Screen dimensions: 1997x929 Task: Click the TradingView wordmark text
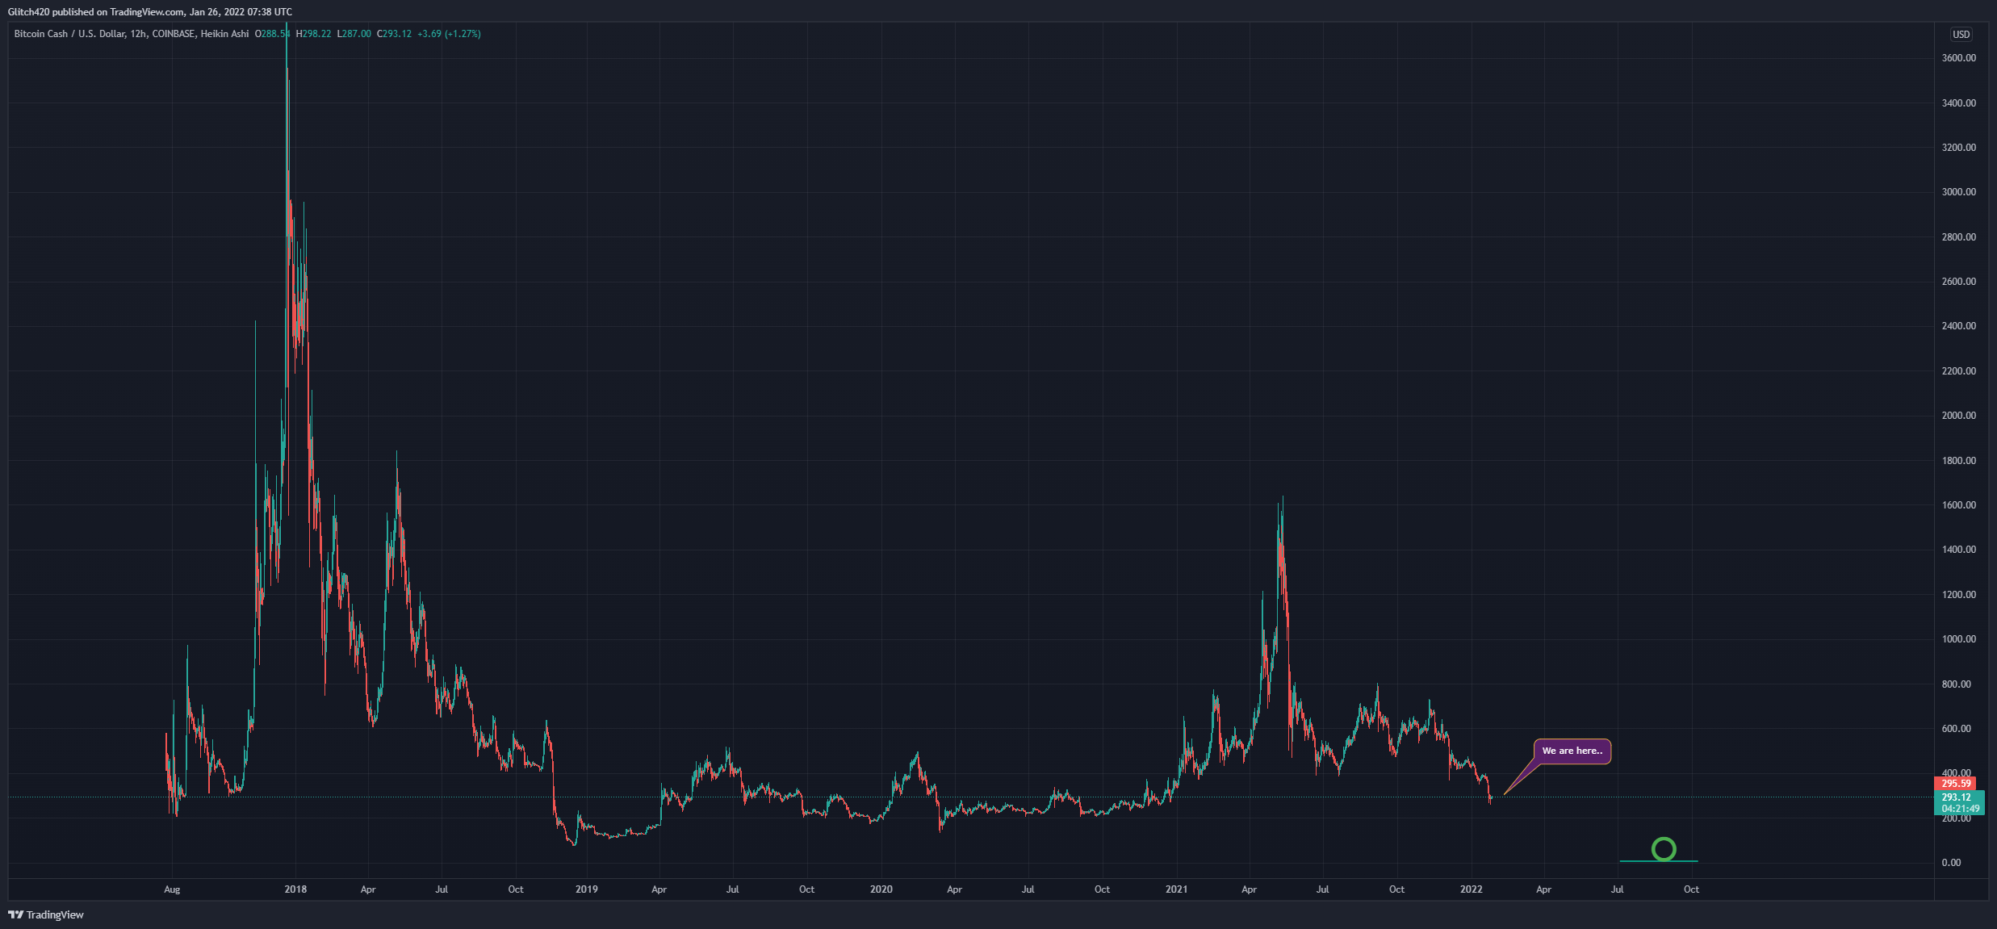coord(55,914)
